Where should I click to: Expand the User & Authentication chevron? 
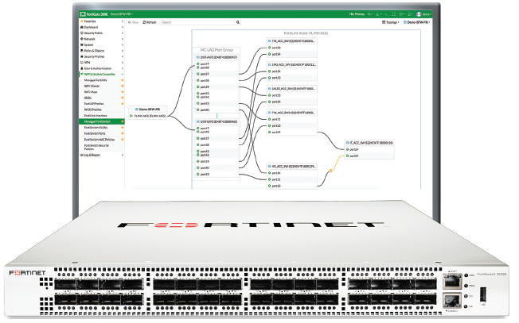click(122, 68)
